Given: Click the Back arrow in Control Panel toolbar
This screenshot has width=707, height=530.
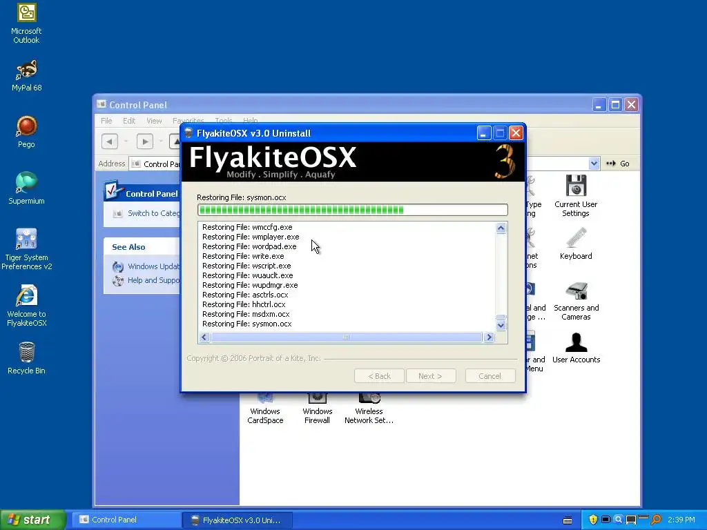Looking at the screenshot, I should [110, 141].
